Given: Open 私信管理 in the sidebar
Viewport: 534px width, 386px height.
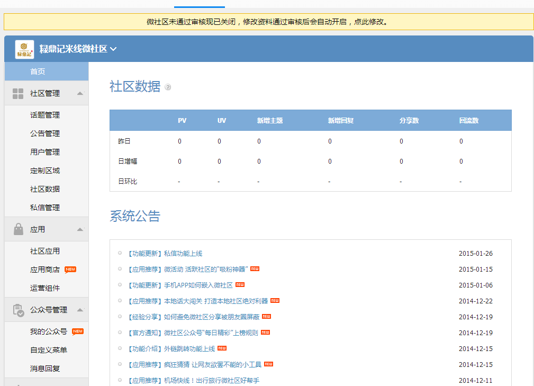Looking at the screenshot, I should pos(45,208).
